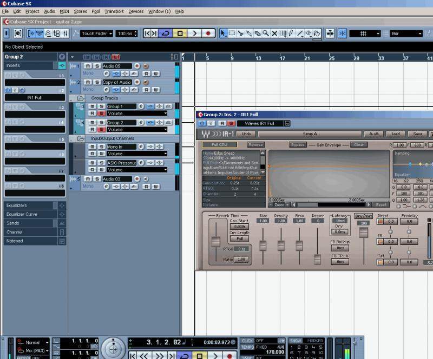Click the Object Selection arrow tool
Screen dimensions: 433x359
tap(223, 34)
